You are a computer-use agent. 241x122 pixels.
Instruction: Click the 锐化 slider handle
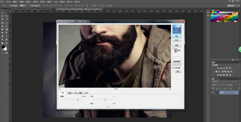click(x=108, y=106)
